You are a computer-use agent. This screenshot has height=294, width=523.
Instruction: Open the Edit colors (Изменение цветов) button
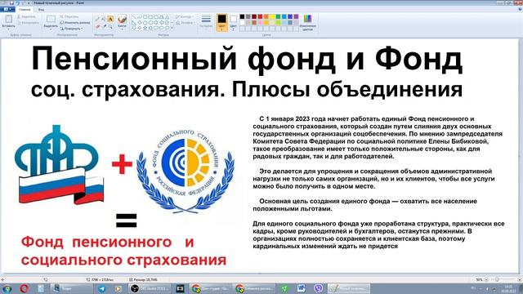[x=307, y=22]
